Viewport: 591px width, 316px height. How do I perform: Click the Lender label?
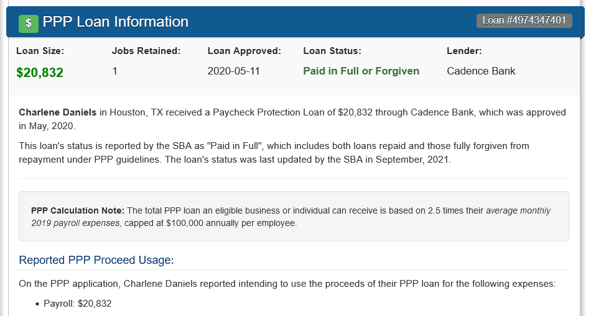click(x=464, y=51)
